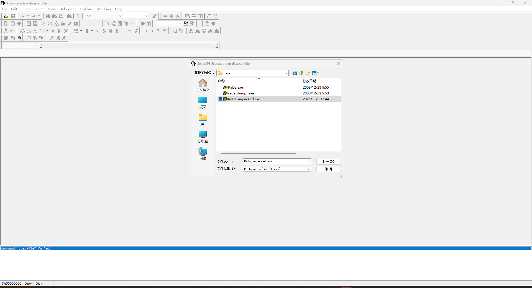Click inside the file name input field
Viewport: 532px width, 288px height.
click(x=275, y=161)
